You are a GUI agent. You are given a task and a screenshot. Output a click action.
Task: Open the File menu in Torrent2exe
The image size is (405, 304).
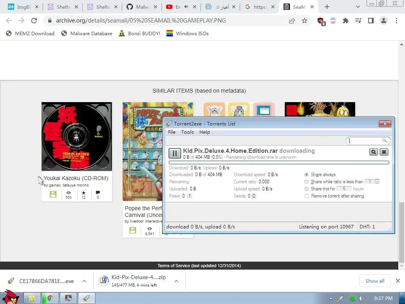(172, 132)
